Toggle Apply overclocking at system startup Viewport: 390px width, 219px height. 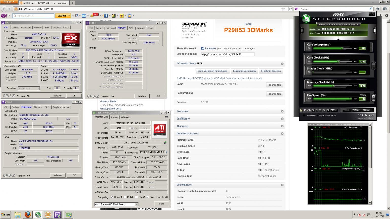click(x=304, y=115)
